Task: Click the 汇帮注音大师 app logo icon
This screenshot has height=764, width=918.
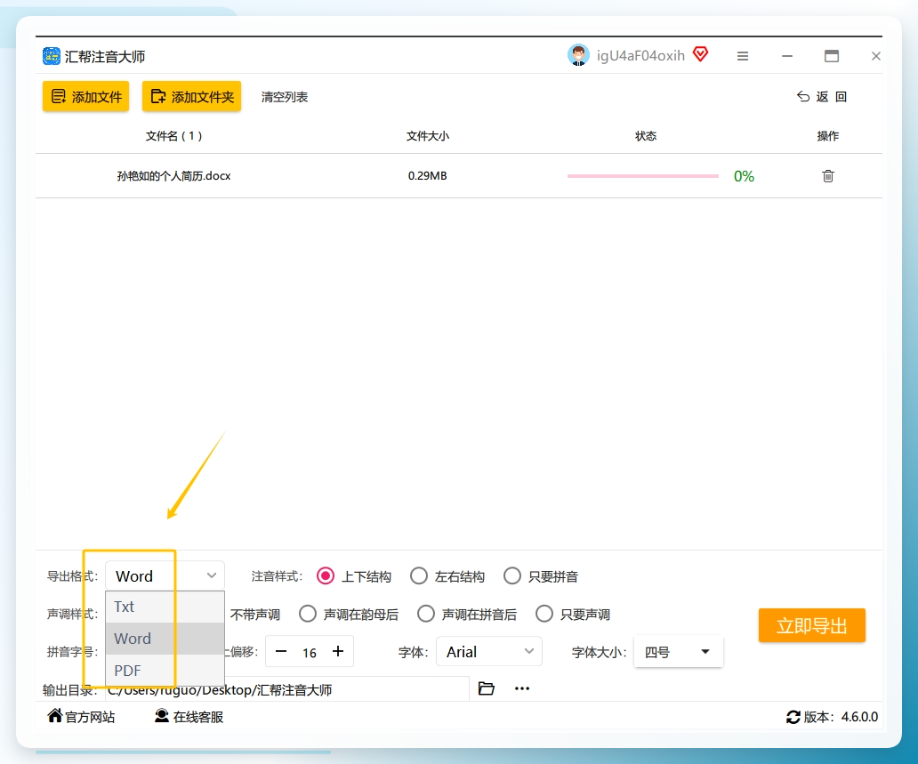Action: pos(52,56)
